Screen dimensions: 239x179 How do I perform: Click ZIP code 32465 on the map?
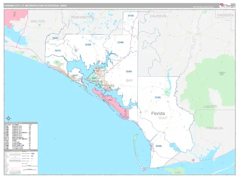coord(158,97)
